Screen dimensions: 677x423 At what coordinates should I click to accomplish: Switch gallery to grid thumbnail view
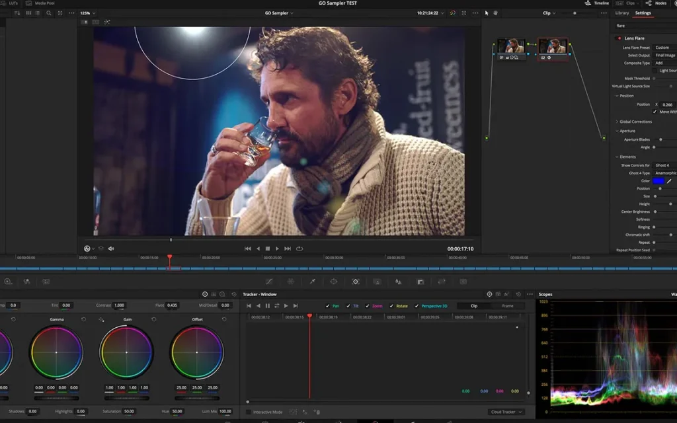(x=28, y=13)
